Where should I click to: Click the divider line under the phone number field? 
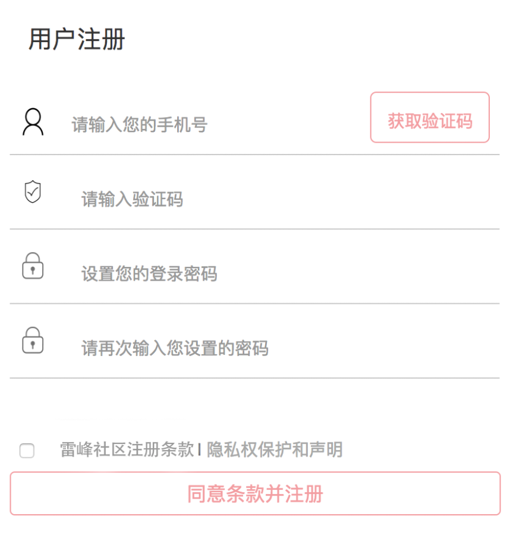pyautogui.click(x=255, y=155)
